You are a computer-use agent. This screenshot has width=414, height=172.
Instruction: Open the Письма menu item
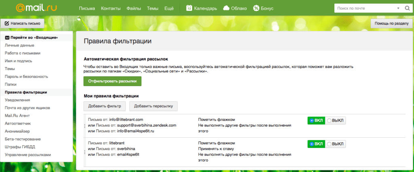(87, 8)
